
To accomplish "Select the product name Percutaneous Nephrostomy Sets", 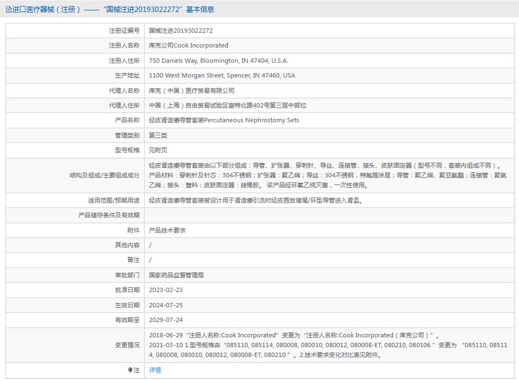I will (x=224, y=120).
